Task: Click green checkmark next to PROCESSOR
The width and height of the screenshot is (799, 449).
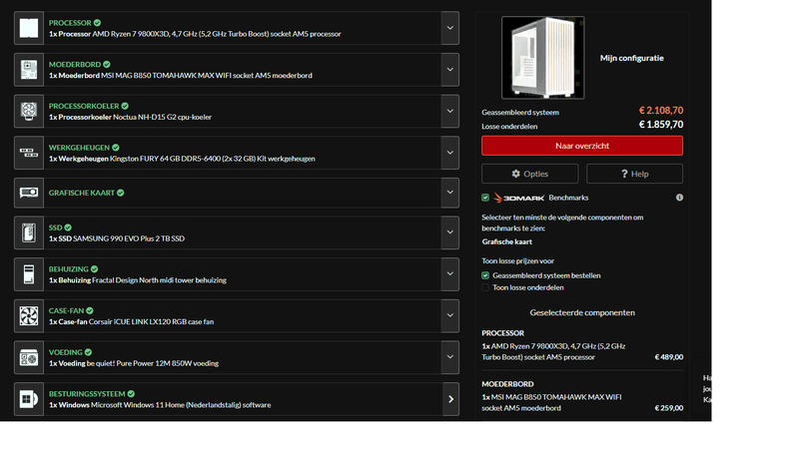Action: pos(97,23)
